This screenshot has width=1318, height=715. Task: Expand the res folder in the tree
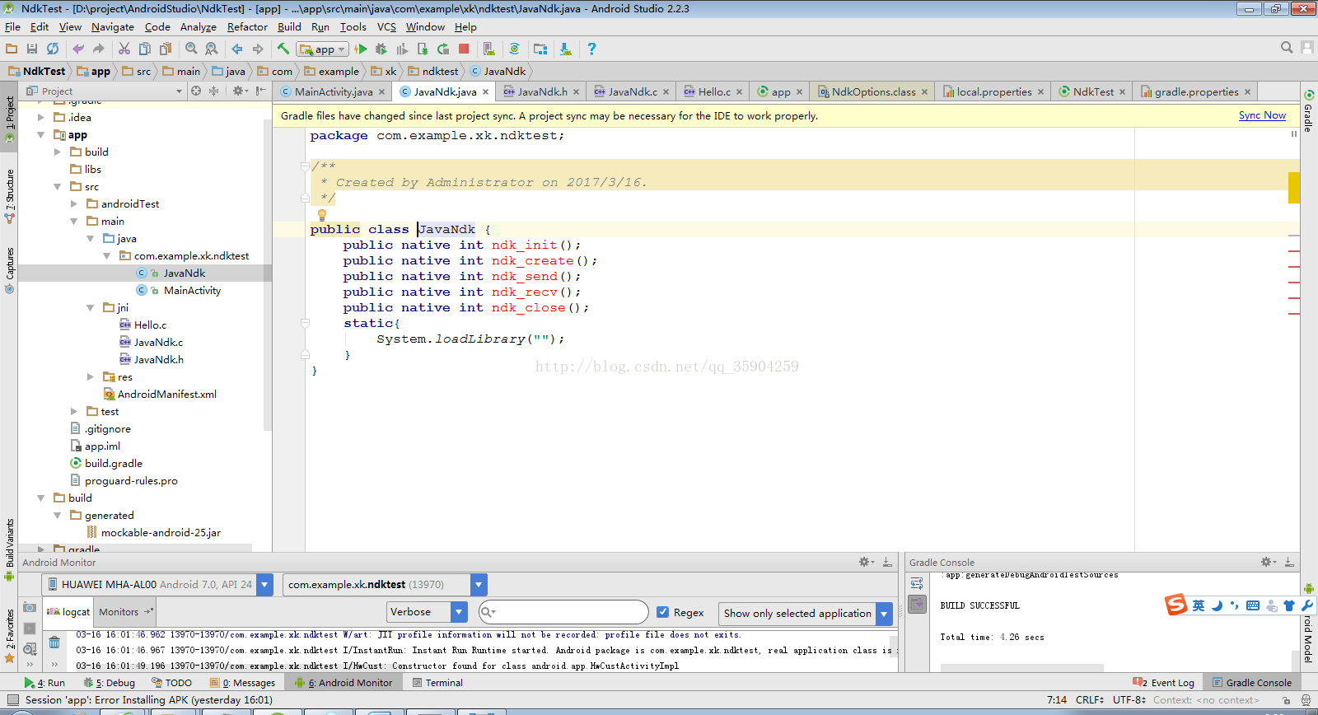tap(91, 376)
